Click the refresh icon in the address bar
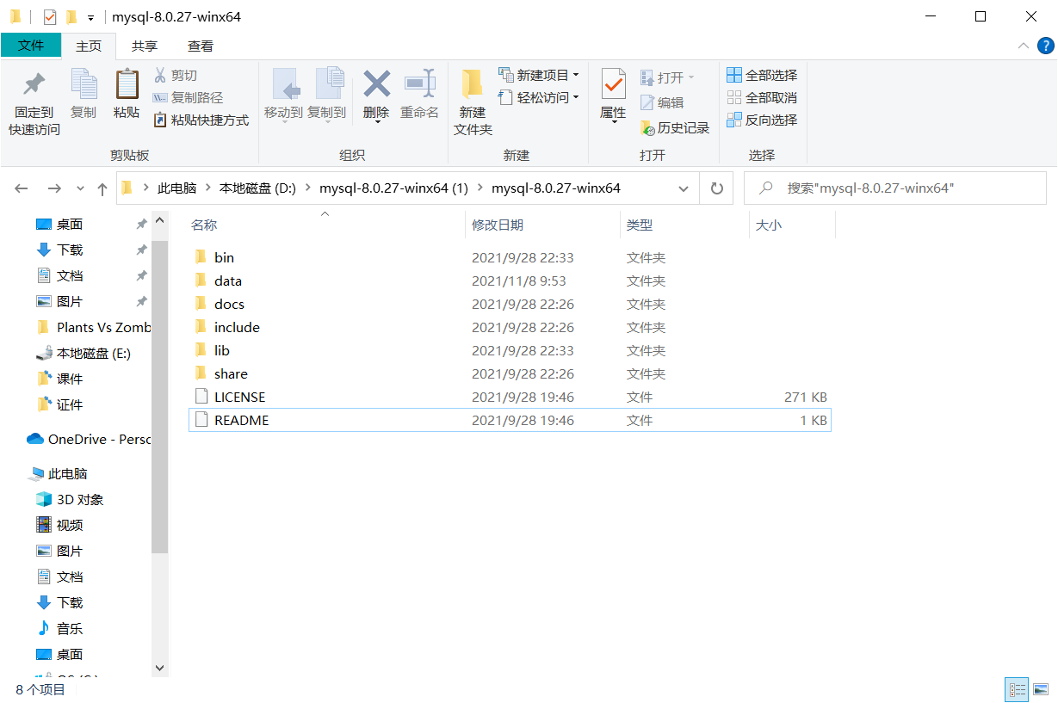Image resolution: width=1058 pixels, height=703 pixels. point(717,188)
